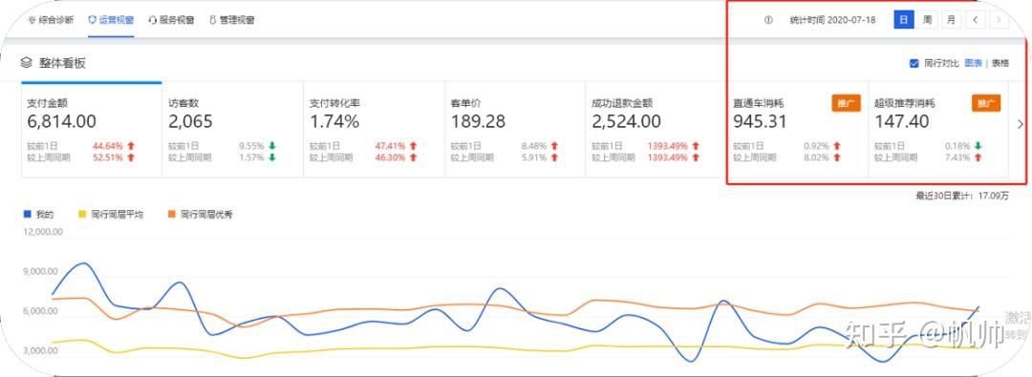1032x377 pixels.
Task: Toggle 我的 blue legend series
Action: point(27,214)
